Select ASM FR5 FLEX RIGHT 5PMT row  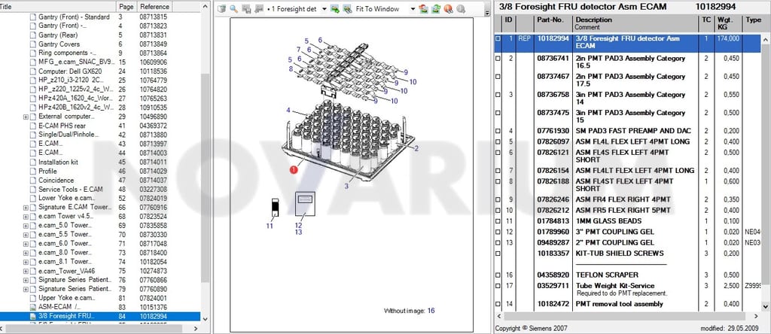[629, 210]
